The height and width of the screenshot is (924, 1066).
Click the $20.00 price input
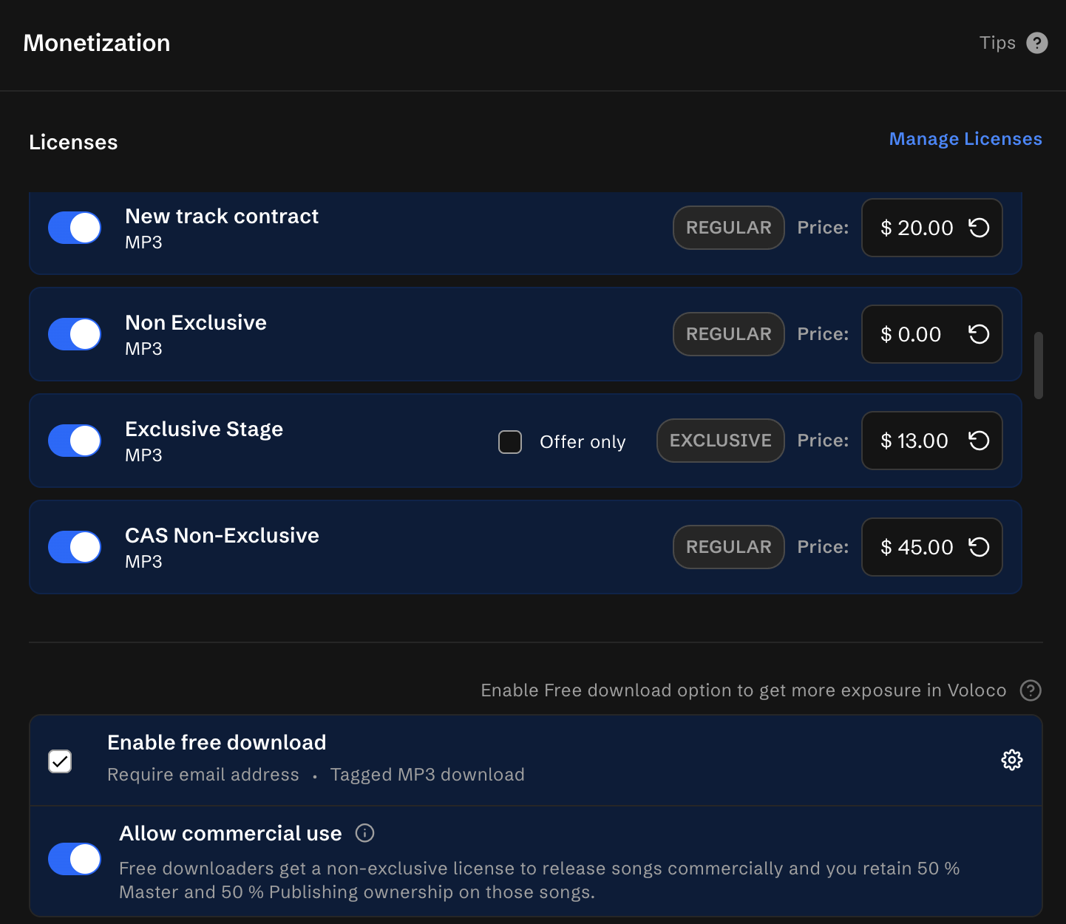pyautogui.click(x=916, y=228)
